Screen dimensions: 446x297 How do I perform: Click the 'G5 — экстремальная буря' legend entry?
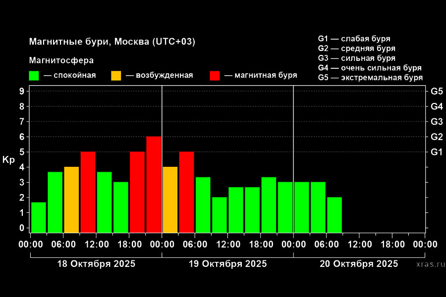(x=370, y=78)
